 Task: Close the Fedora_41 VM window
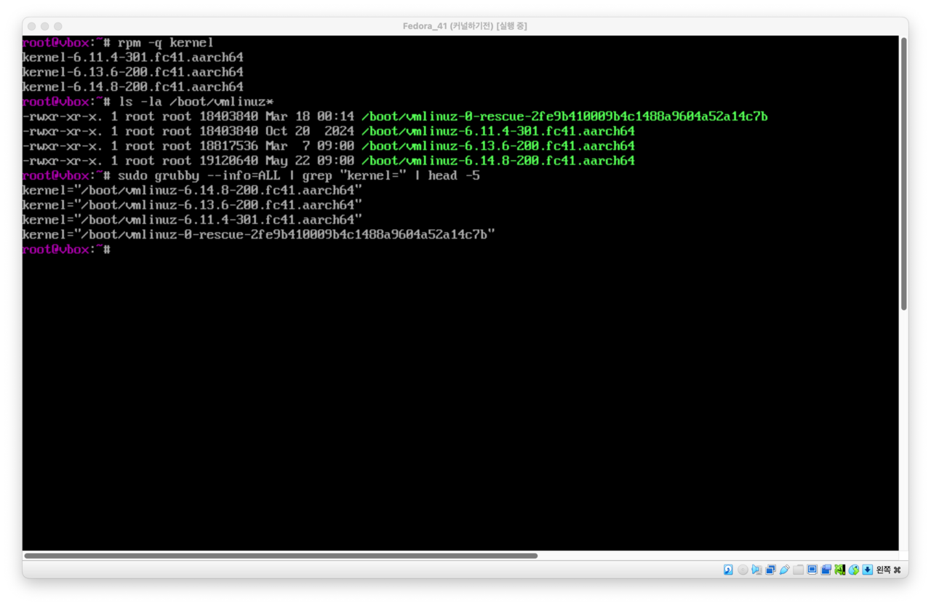(31, 26)
